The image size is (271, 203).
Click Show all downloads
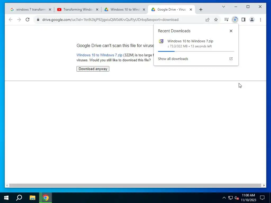coord(173,59)
